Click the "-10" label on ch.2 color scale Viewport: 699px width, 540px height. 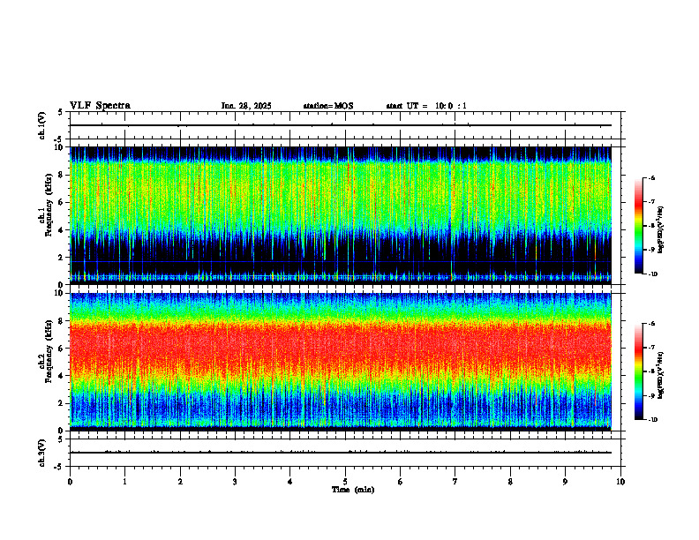pyautogui.click(x=652, y=420)
